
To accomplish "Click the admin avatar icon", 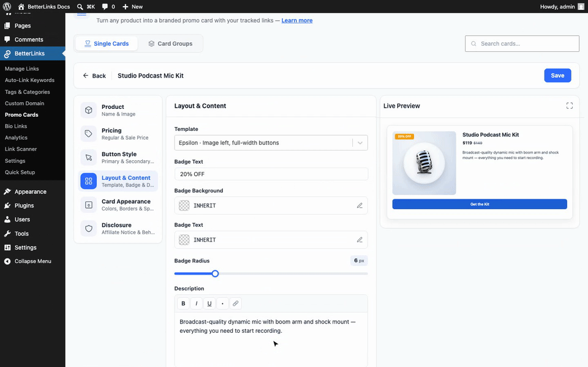I will coord(581,6).
